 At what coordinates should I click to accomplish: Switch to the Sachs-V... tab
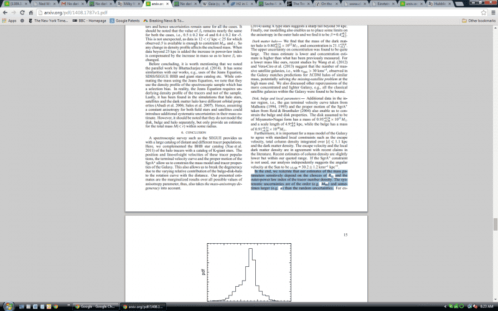click(x=270, y=4)
